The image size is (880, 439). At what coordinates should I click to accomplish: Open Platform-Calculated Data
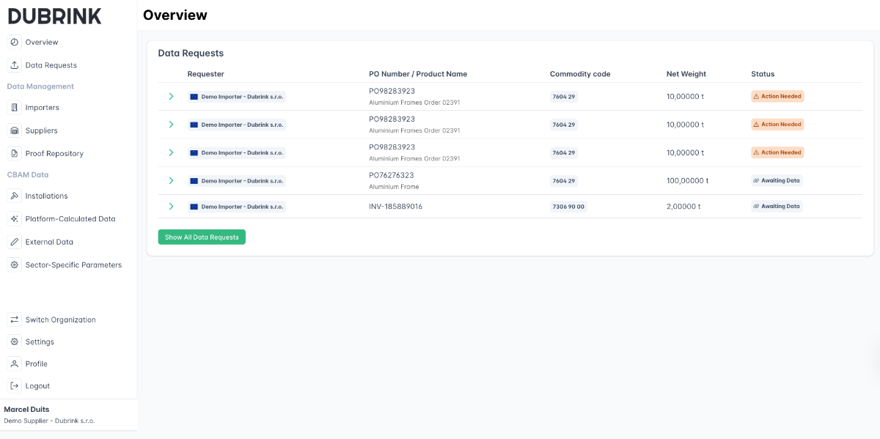[x=69, y=219]
